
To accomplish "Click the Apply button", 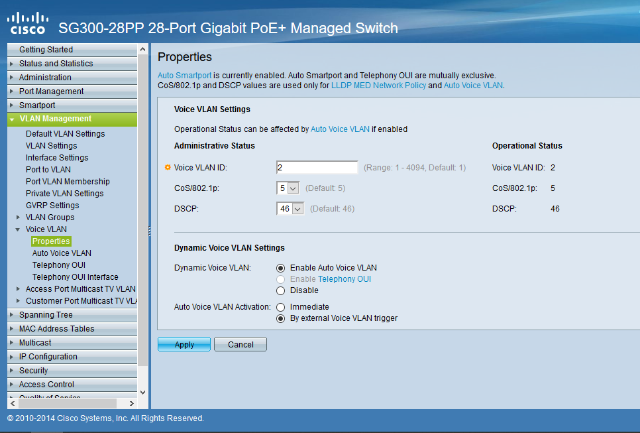I will [184, 344].
